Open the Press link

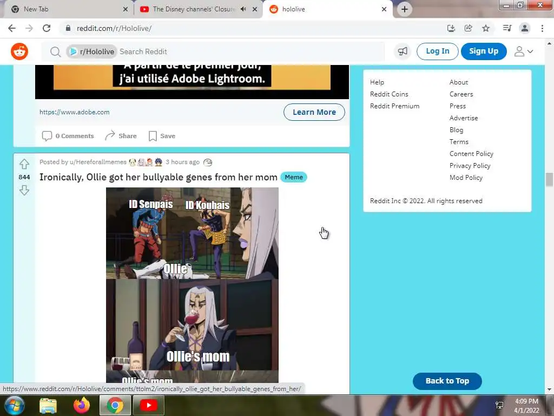458,106
